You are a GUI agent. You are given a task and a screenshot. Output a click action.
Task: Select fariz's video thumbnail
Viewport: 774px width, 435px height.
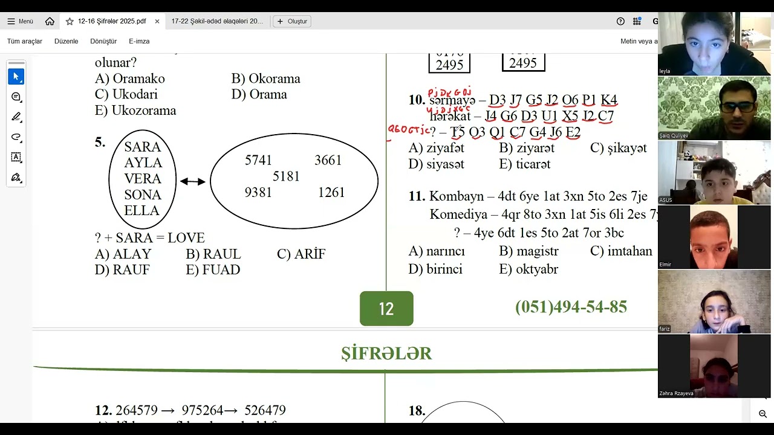pyautogui.click(x=714, y=302)
